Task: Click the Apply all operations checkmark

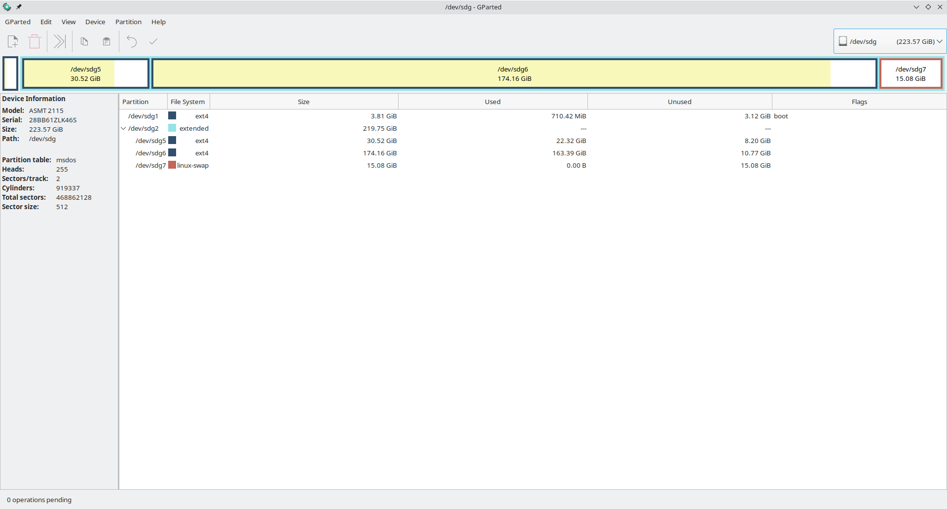Action: coord(153,41)
